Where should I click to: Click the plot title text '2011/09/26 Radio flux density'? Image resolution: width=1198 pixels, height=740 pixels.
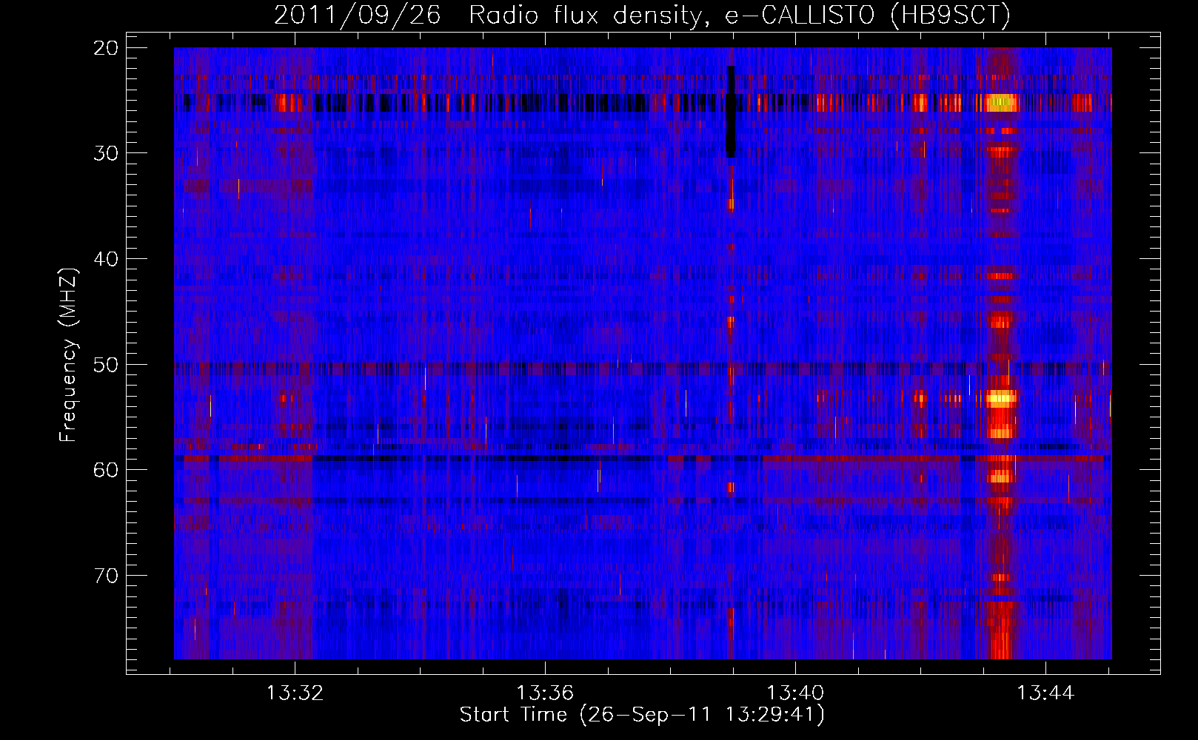point(488,15)
